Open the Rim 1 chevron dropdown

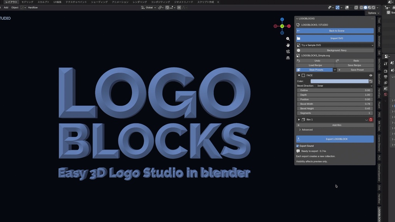pos(366,120)
